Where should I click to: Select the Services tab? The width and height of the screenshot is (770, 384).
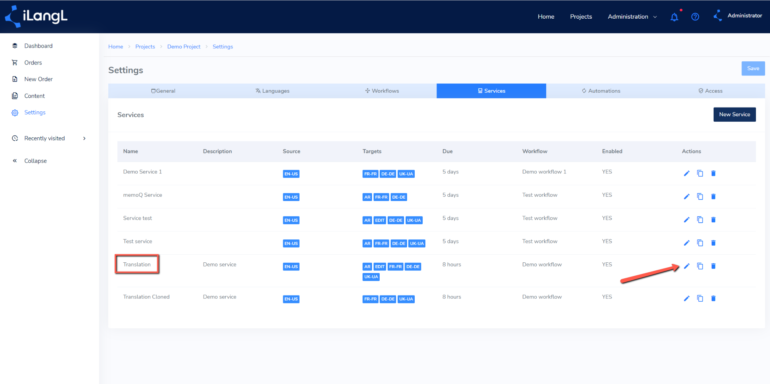pos(491,91)
